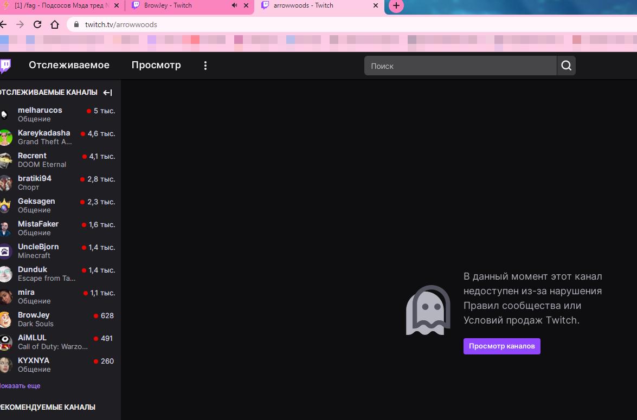This screenshot has width=637, height=420.
Task: Open the Просмотр nav item
Action: coord(157,65)
